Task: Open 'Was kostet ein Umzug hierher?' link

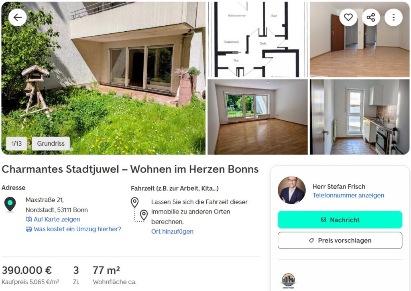Action: tap(74, 229)
